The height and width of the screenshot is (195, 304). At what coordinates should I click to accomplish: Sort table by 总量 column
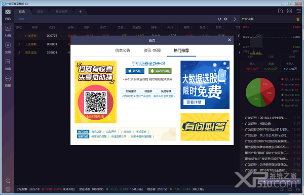122,27
